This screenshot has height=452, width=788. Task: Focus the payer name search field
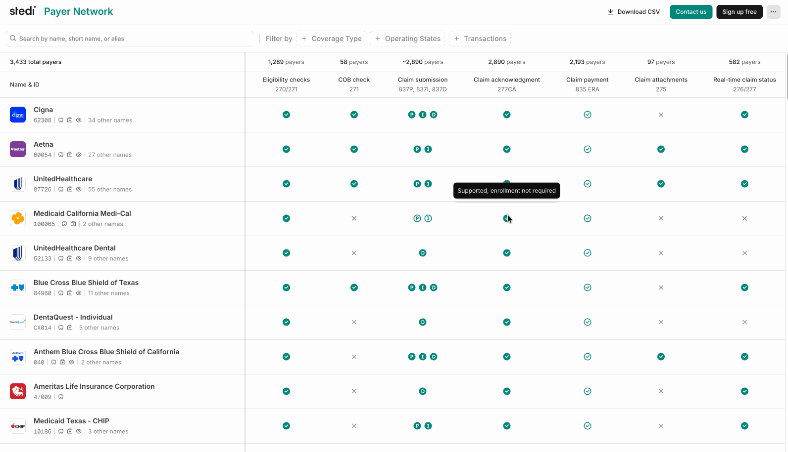(130, 39)
